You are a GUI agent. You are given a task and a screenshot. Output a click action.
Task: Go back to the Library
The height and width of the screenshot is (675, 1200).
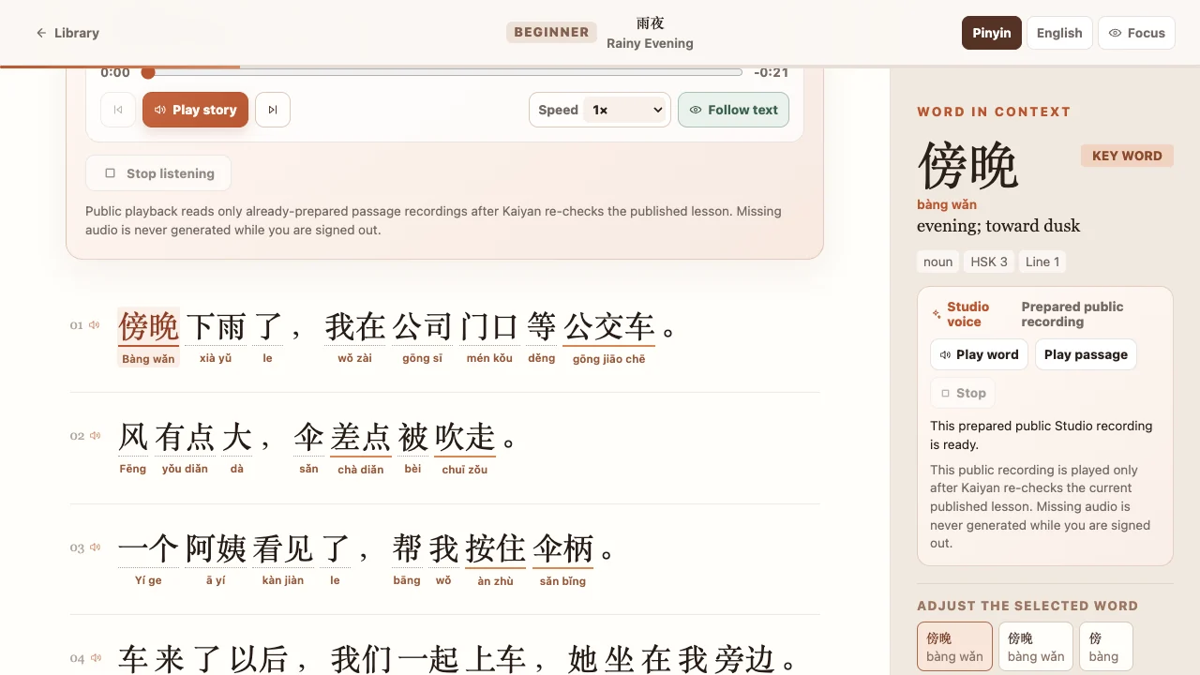click(67, 33)
